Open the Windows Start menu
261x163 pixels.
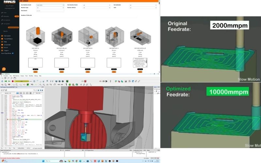pyautogui.click(x=43, y=161)
